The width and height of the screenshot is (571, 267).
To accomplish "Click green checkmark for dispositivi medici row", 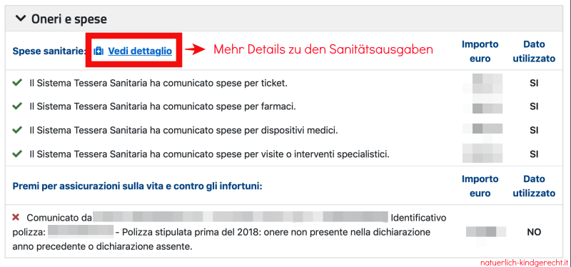I will tap(16, 130).
